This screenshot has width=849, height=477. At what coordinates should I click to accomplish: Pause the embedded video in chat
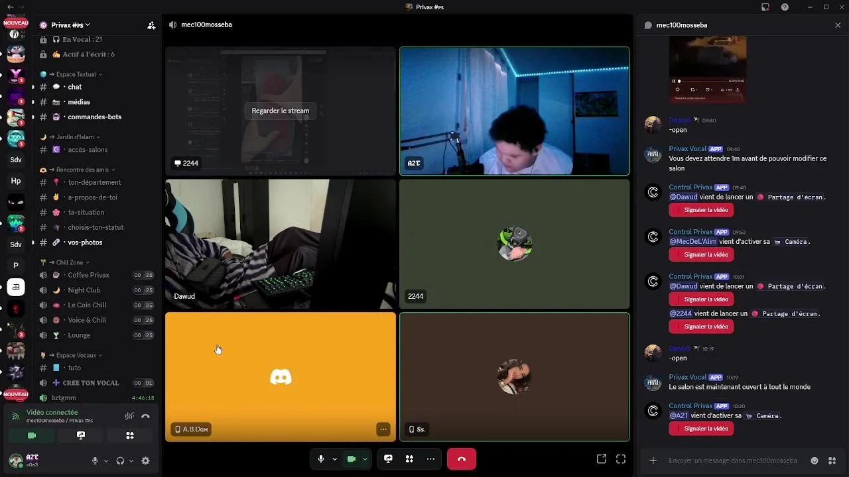674,81
